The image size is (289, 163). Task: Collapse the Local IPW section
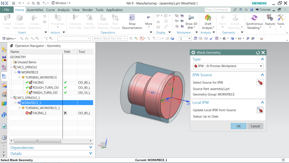(262, 103)
